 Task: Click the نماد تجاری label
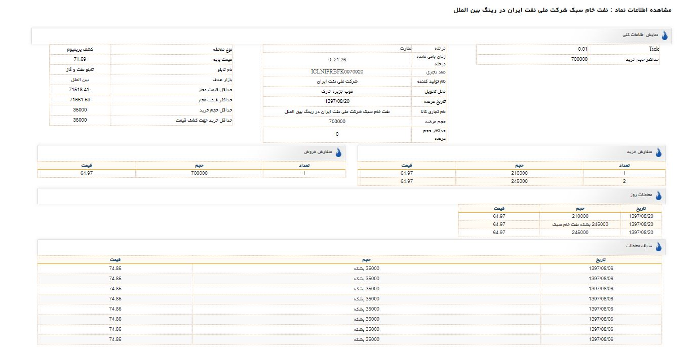[436, 73]
